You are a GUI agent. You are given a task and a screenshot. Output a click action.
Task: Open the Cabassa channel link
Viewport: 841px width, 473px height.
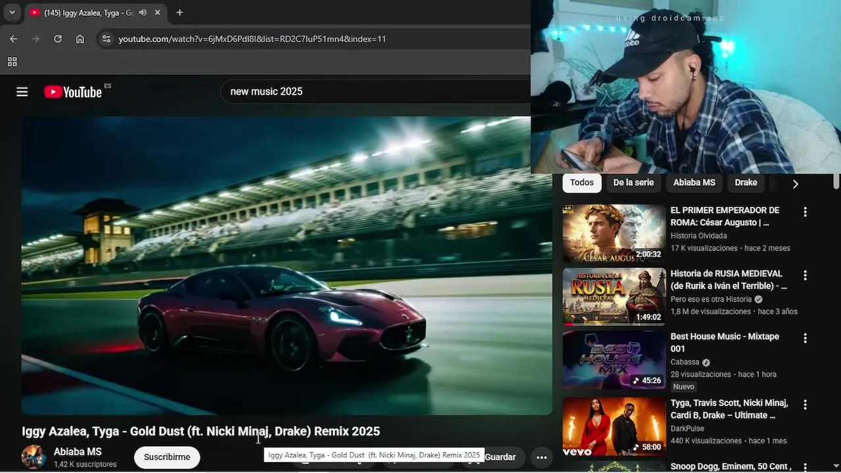point(685,362)
